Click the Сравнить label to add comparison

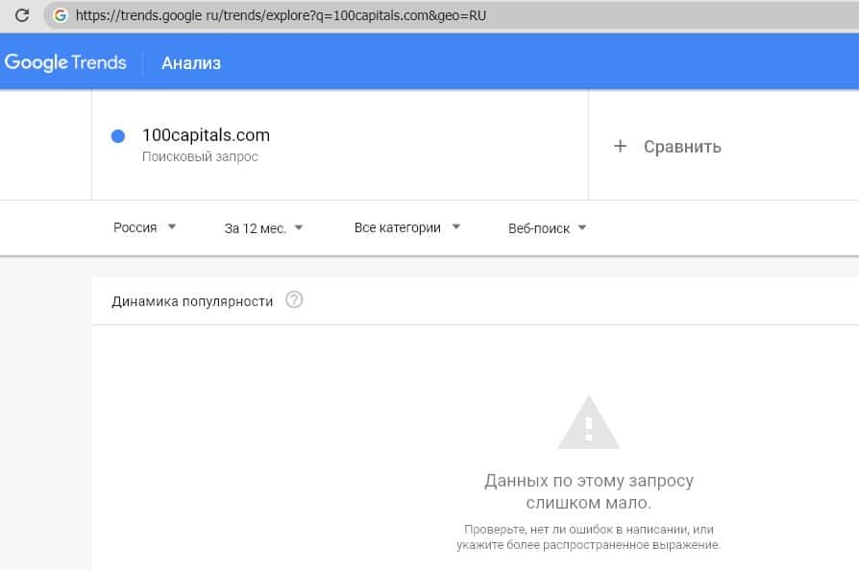(x=682, y=147)
